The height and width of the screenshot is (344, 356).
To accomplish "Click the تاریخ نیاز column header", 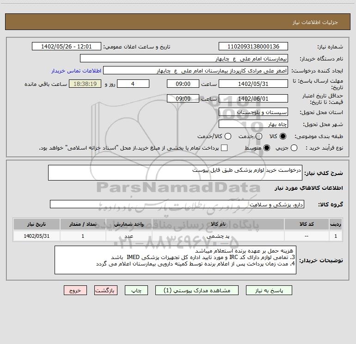I will 37,224.
